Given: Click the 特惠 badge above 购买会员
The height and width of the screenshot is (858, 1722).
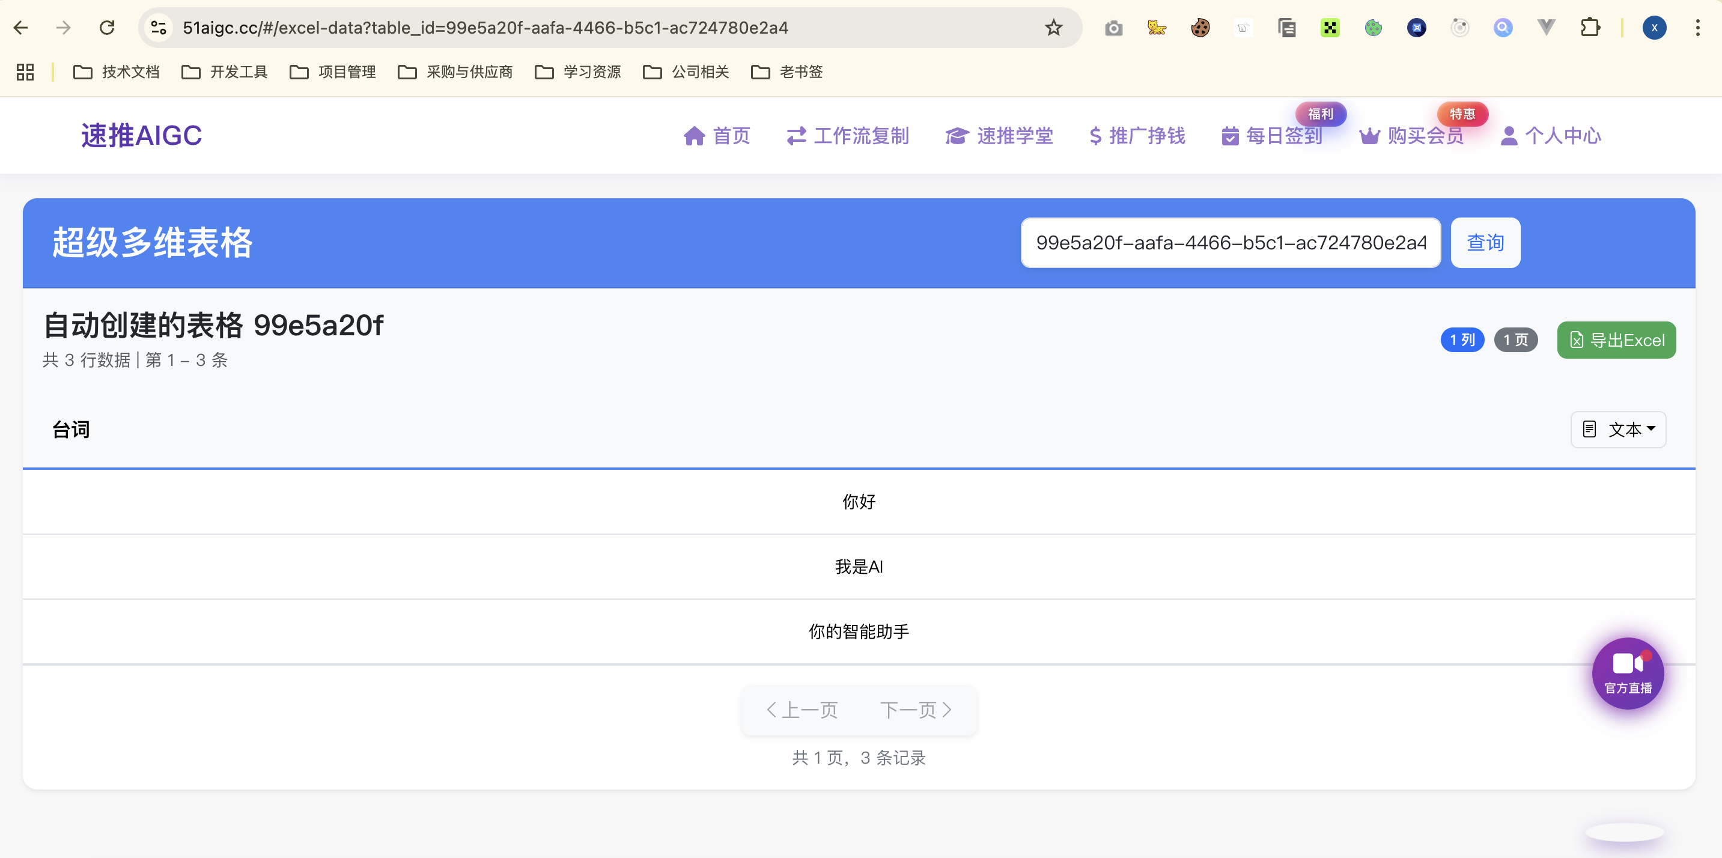Looking at the screenshot, I should point(1462,114).
